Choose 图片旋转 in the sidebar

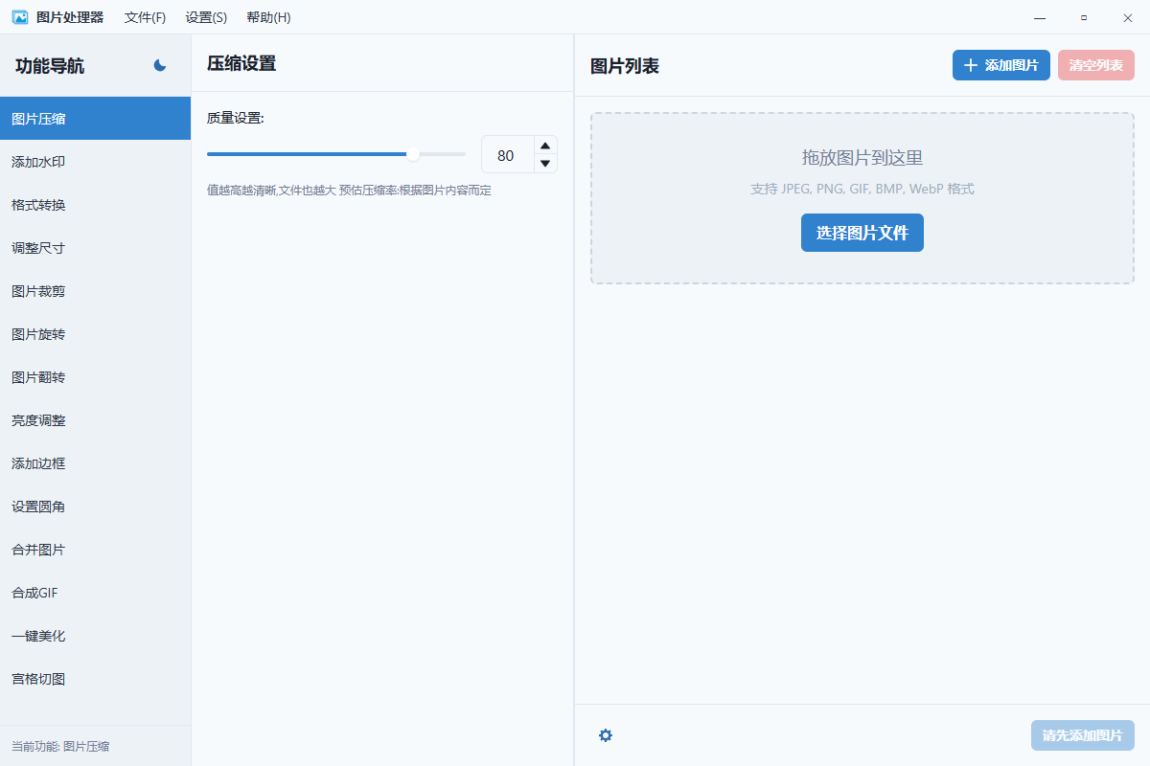point(95,334)
